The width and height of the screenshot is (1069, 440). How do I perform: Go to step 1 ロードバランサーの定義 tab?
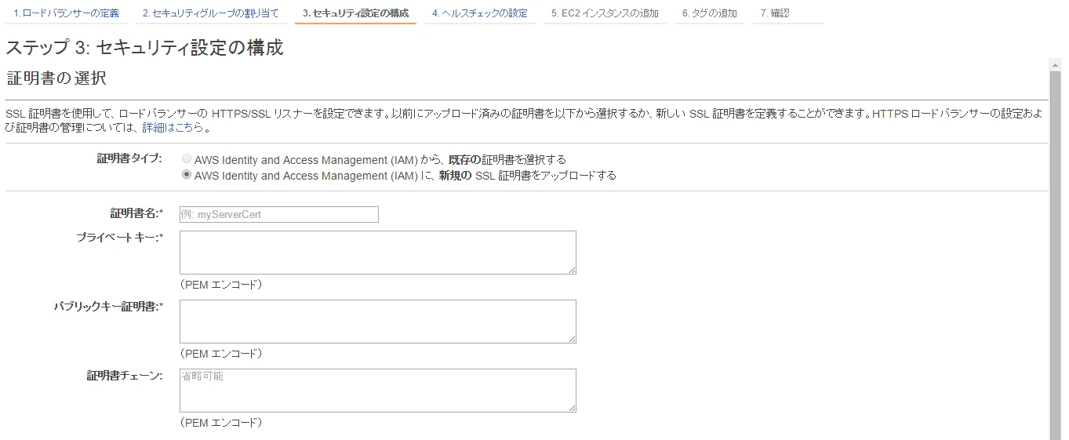click(67, 13)
